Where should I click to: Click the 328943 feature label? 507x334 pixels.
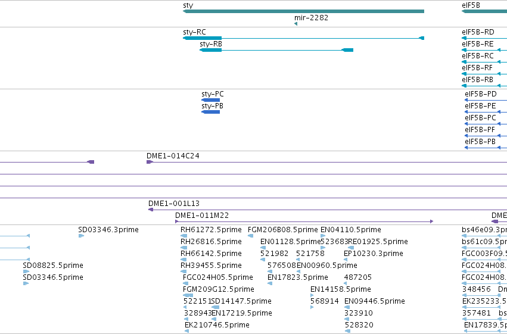pos(198,313)
